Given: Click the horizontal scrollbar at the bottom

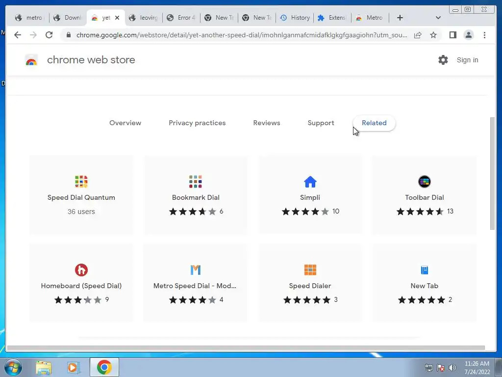Looking at the screenshot, I should (x=246, y=348).
